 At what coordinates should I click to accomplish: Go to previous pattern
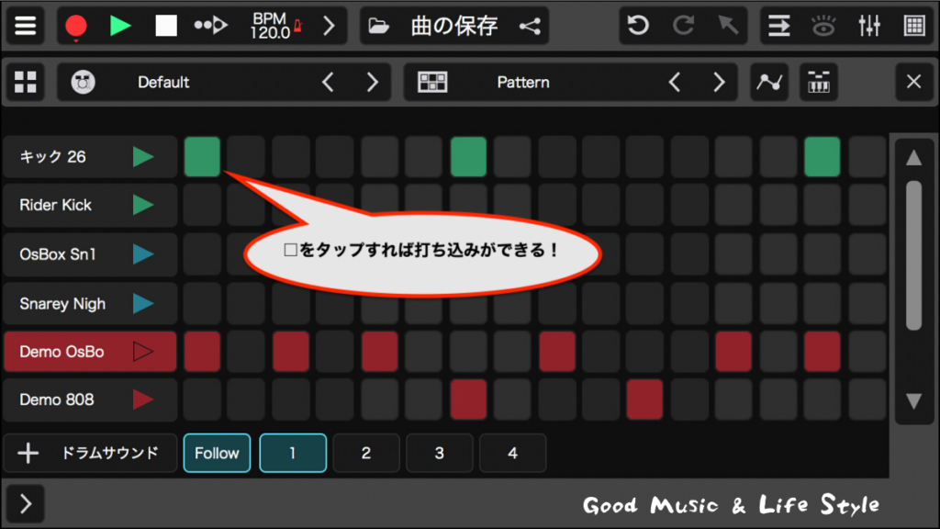(675, 82)
